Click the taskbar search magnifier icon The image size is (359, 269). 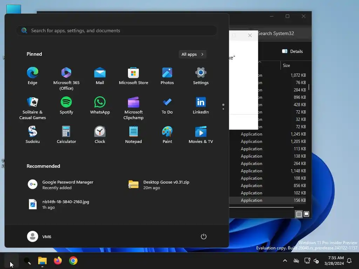(27, 261)
